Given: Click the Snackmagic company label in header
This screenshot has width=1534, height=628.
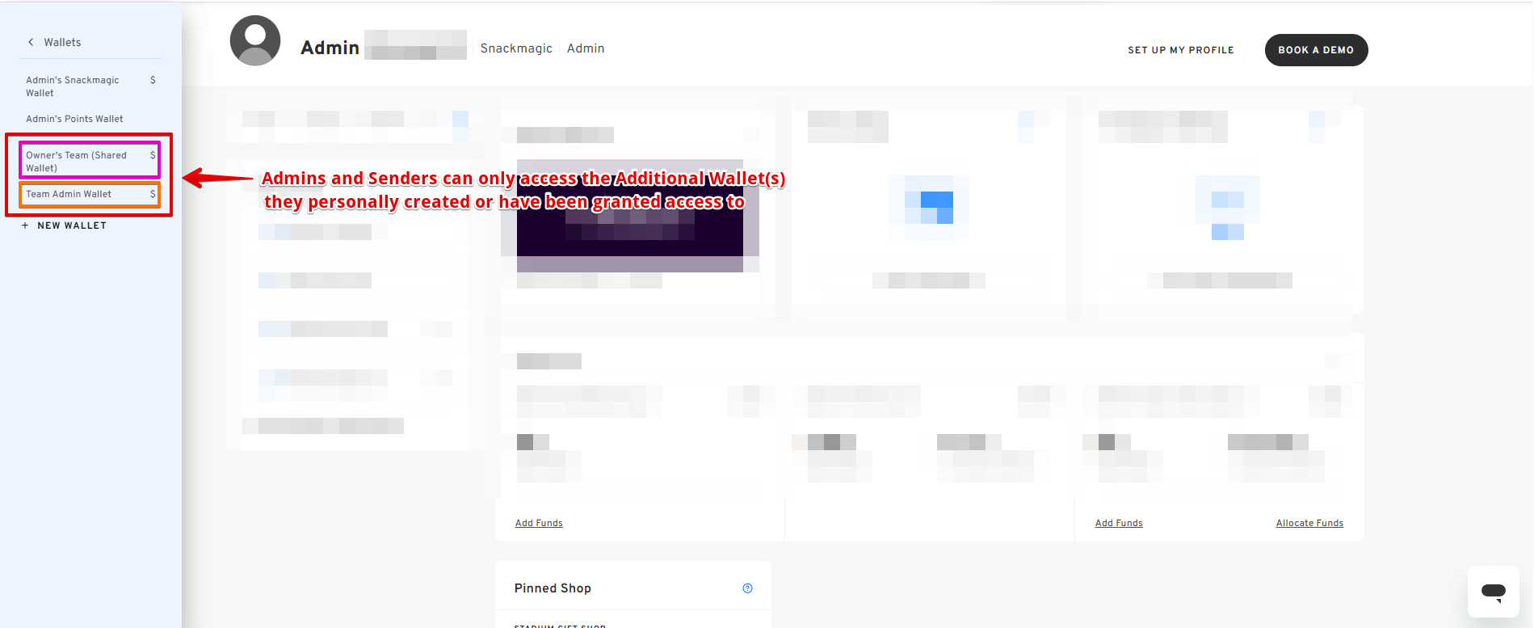Looking at the screenshot, I should click(516, 48).
